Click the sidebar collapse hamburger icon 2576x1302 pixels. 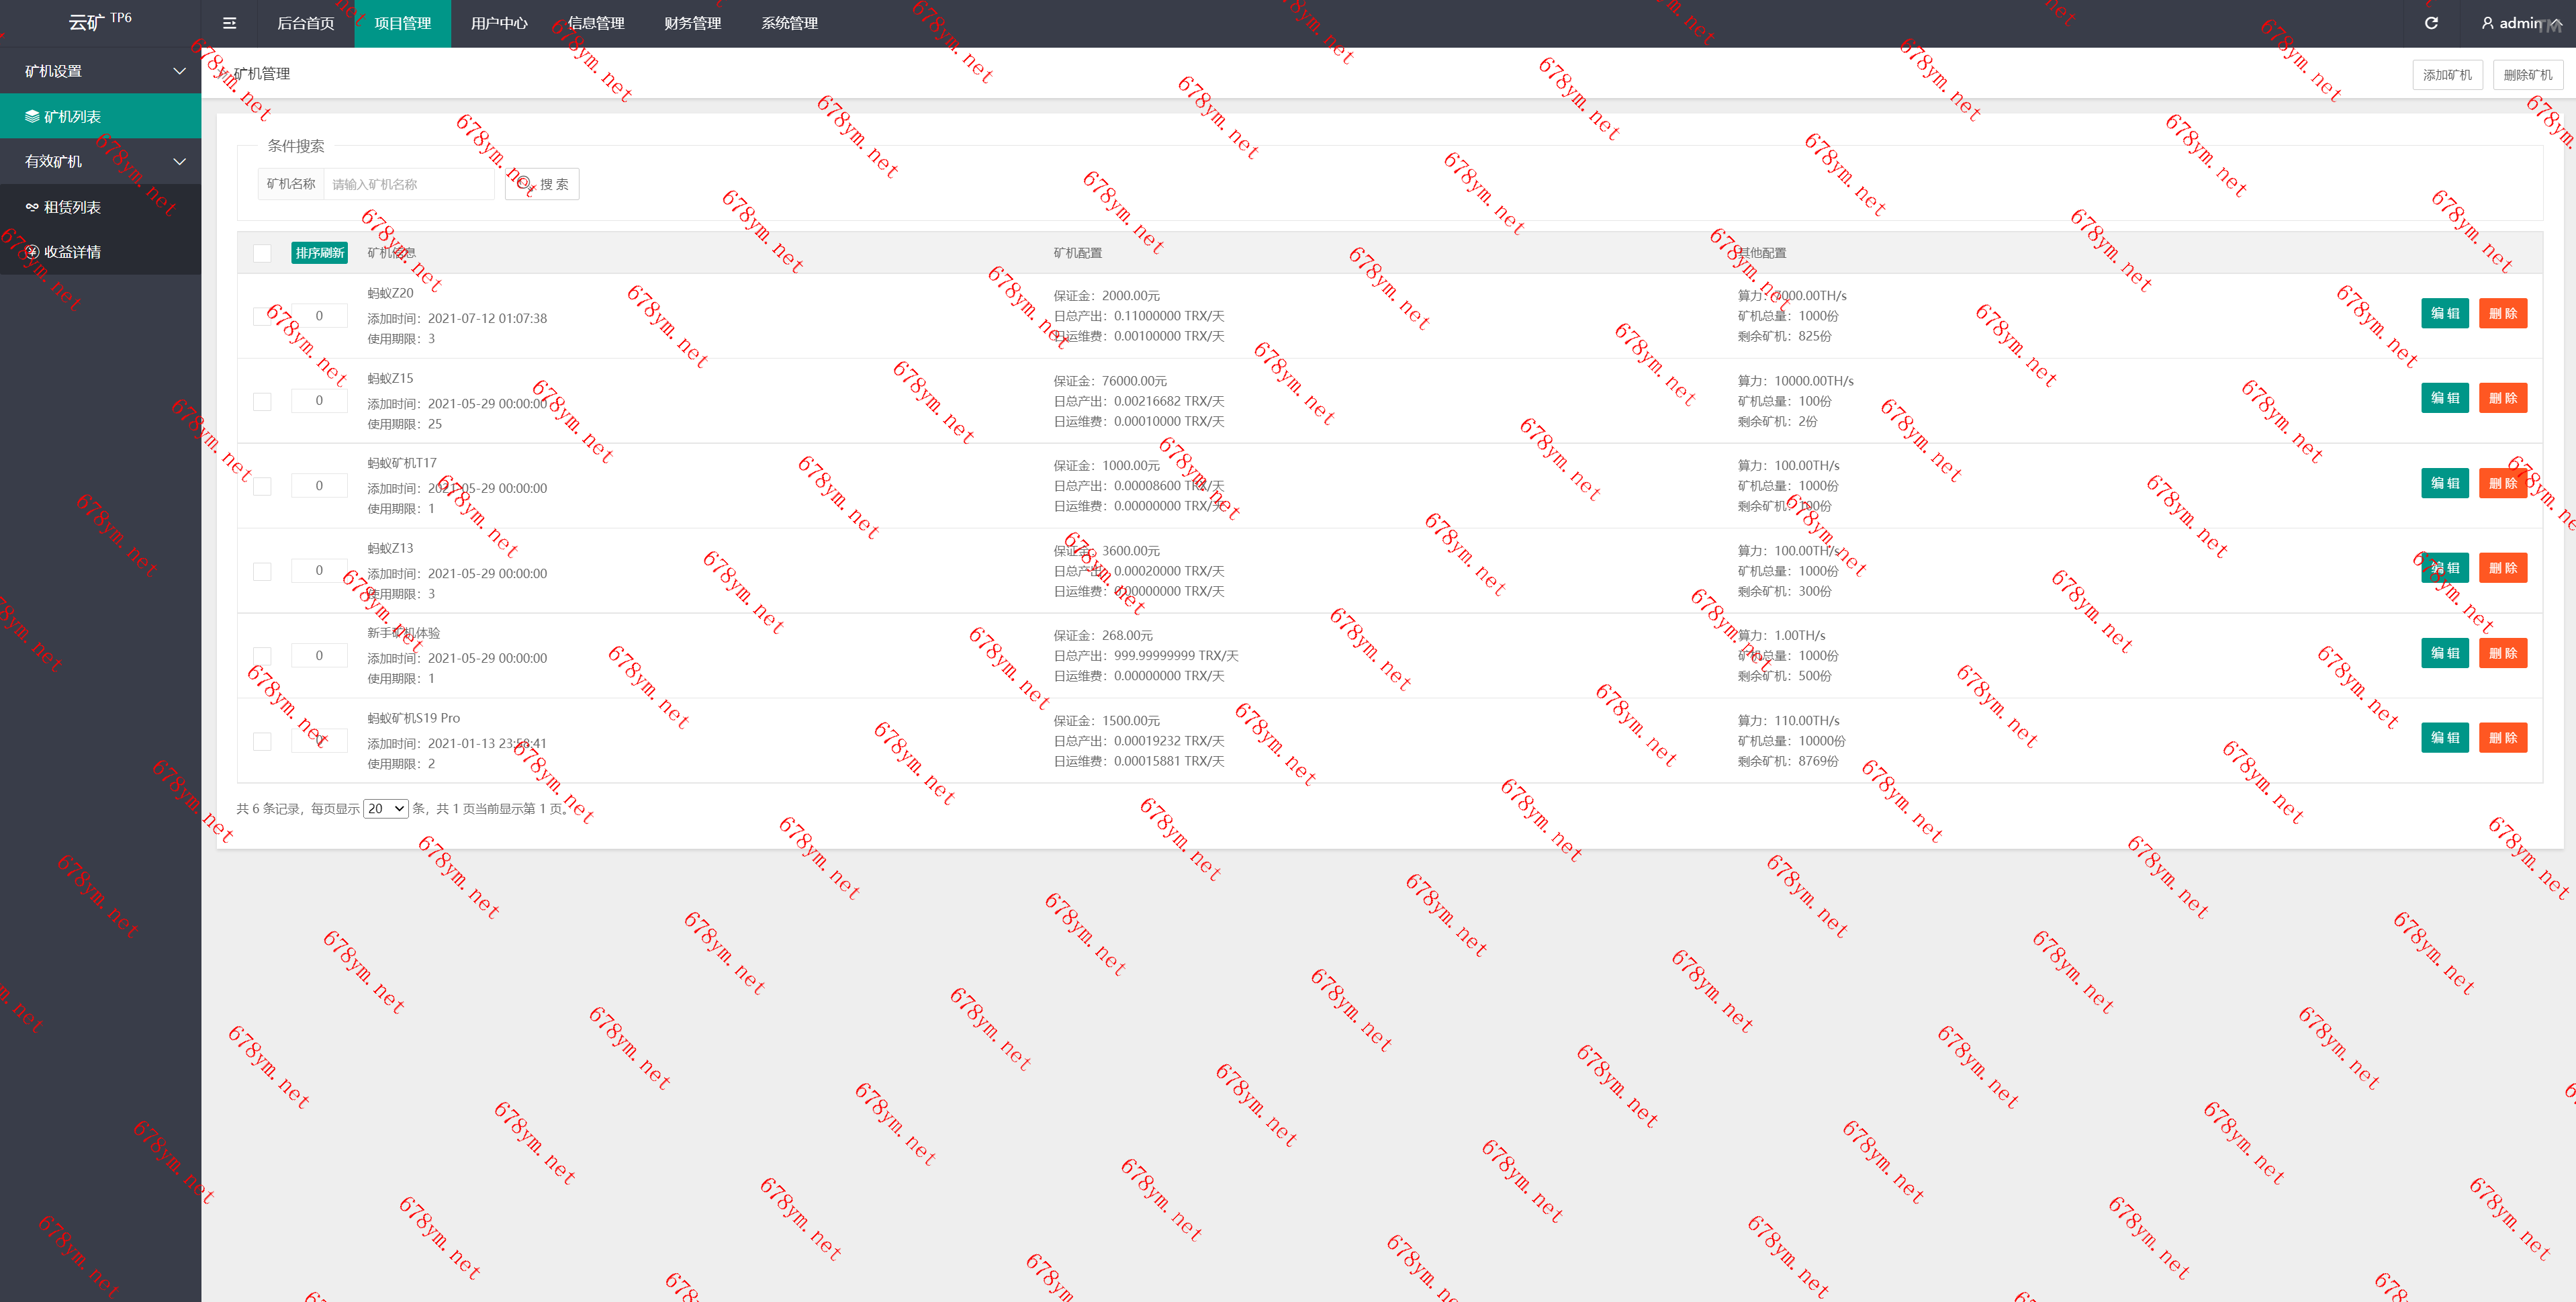point(229,23)
